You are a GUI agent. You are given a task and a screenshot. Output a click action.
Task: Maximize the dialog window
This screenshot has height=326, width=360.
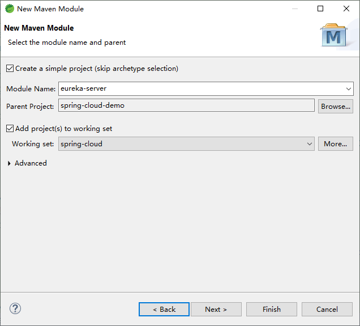320,9
